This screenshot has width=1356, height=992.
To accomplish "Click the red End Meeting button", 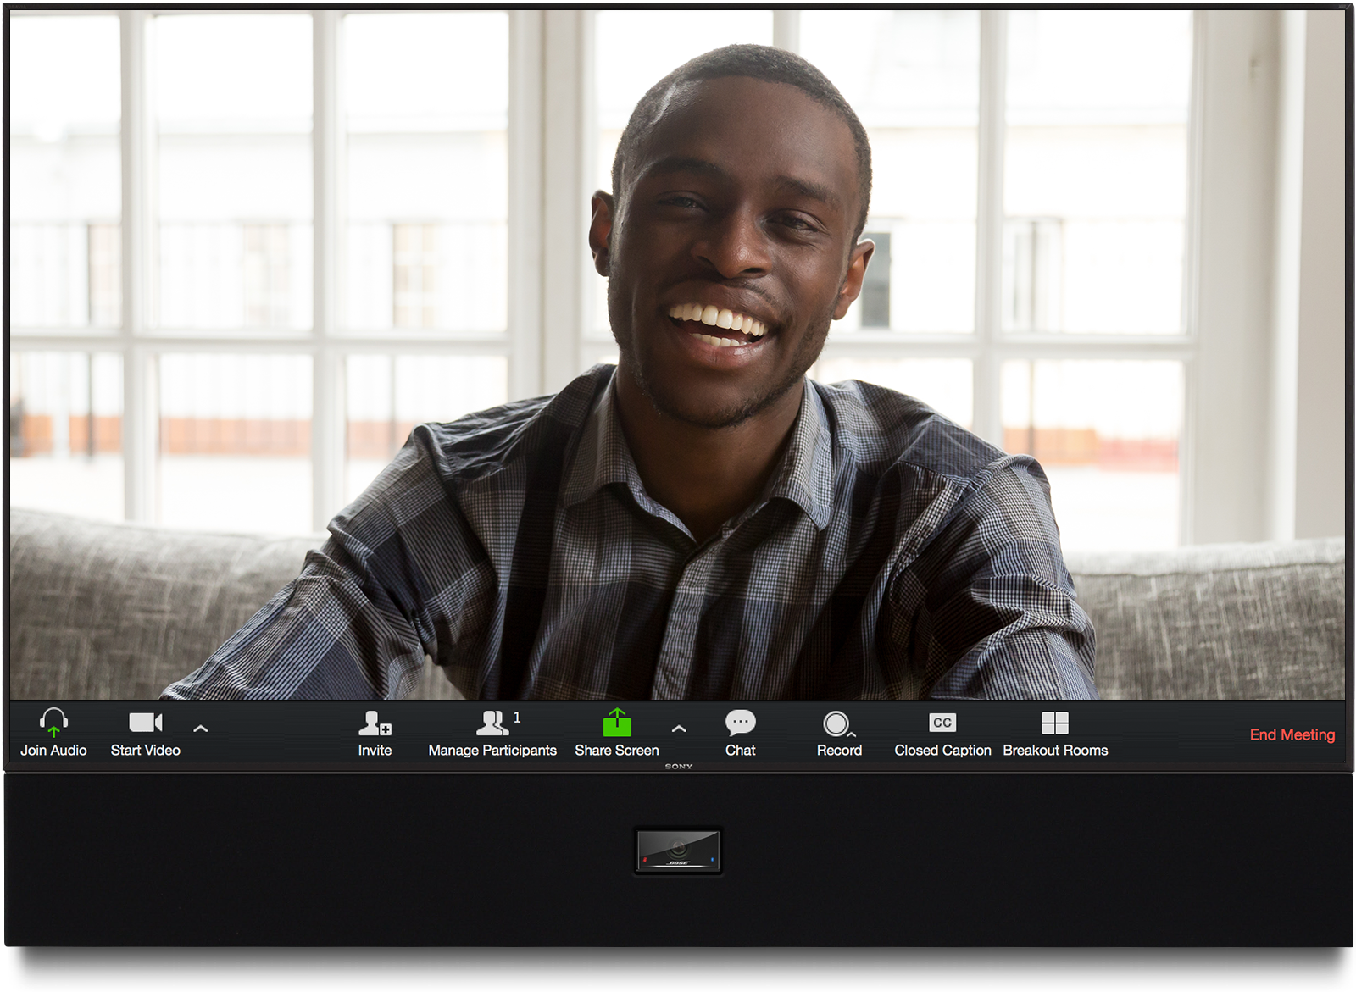I will [x=1292, y=734].
